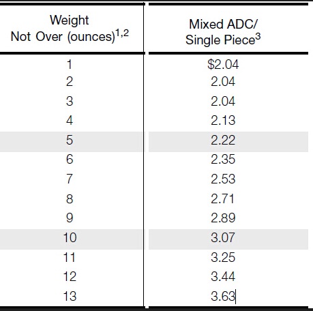Click the 3.25 price value
The width and height of the screenshot is (313, 311).
(223, 257)
